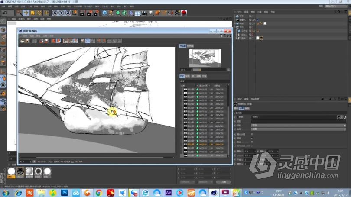
Task: Select the History tab in Picture Viewer
Action: click(182, 76)
